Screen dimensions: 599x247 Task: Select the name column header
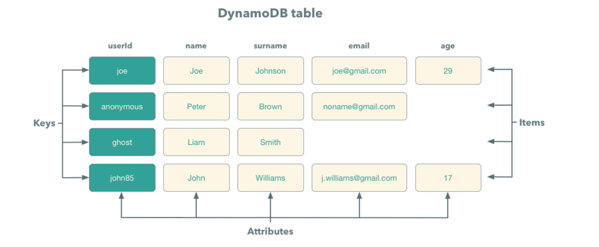196,46
